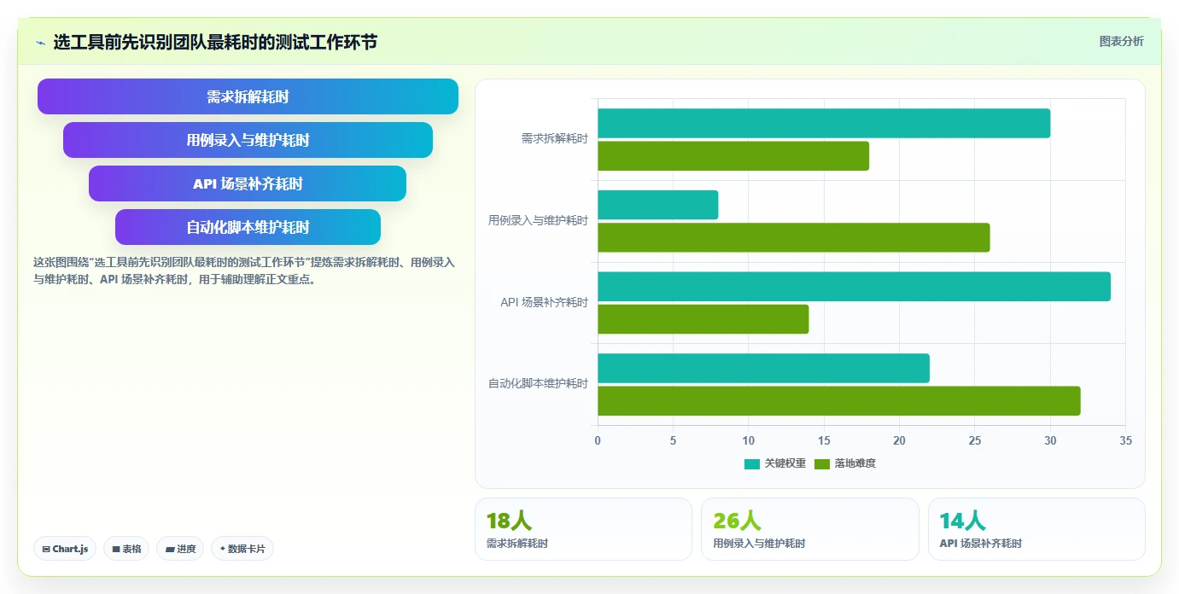Select the API 场景补齐耗时 funnel bar
Viewport: 1179px width, 594px height.
pyautogui.click(x=248, y=183)
